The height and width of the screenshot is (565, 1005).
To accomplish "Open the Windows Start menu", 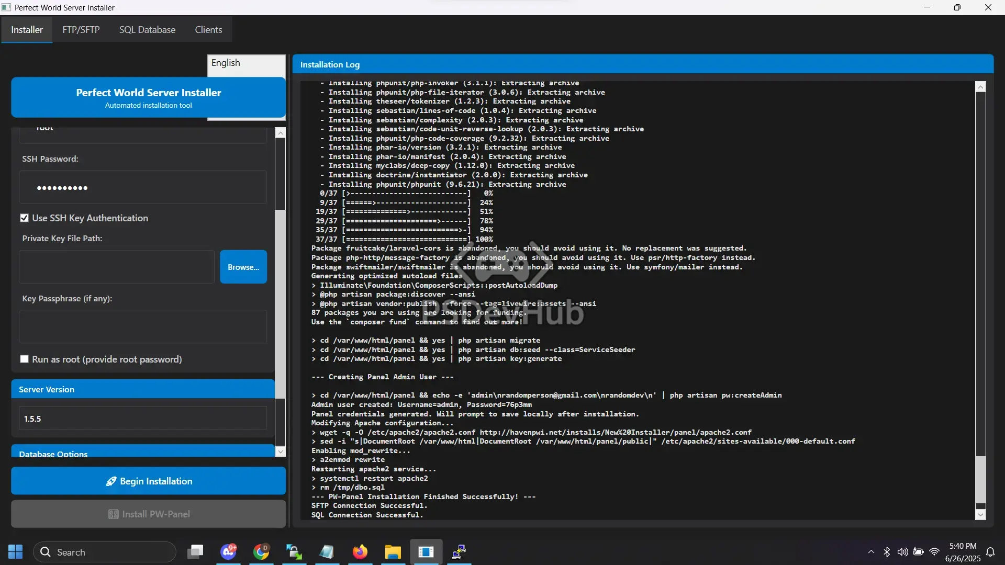I will 16,552.
